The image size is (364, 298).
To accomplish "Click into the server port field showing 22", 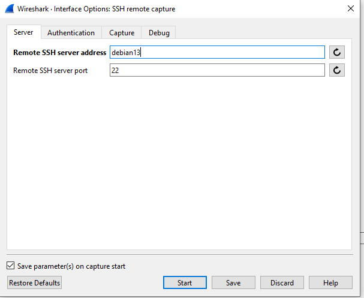I will pyautogui.click(x=216, y=71).
